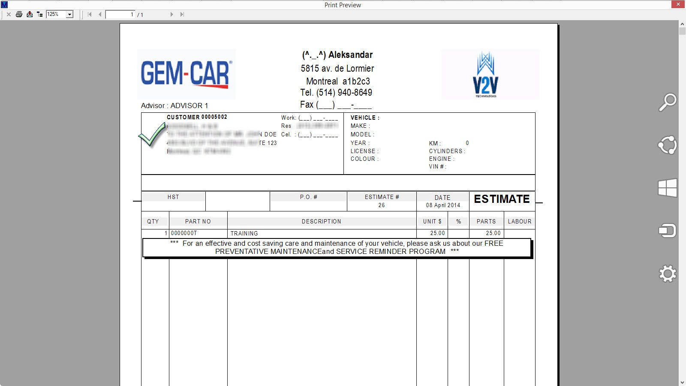Click the 'Print Preview' window title
Viewport: 686px width, 386px height.
coord(343,5)
